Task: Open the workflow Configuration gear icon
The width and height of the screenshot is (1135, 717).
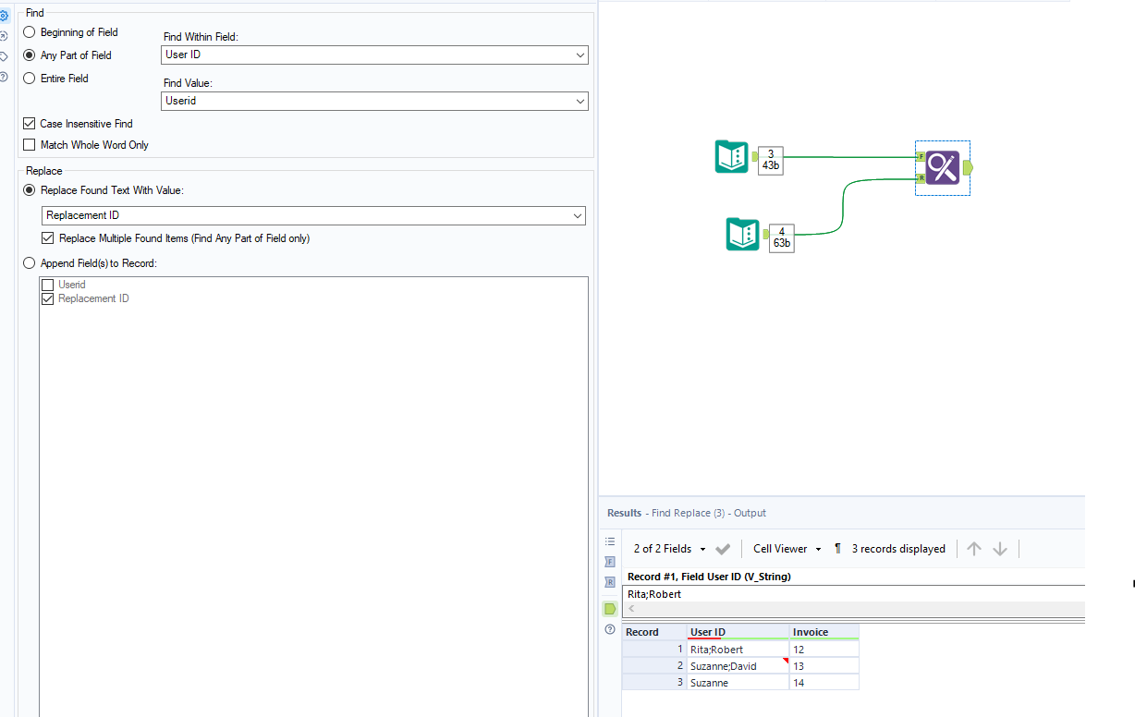Action: click(6, 13)
